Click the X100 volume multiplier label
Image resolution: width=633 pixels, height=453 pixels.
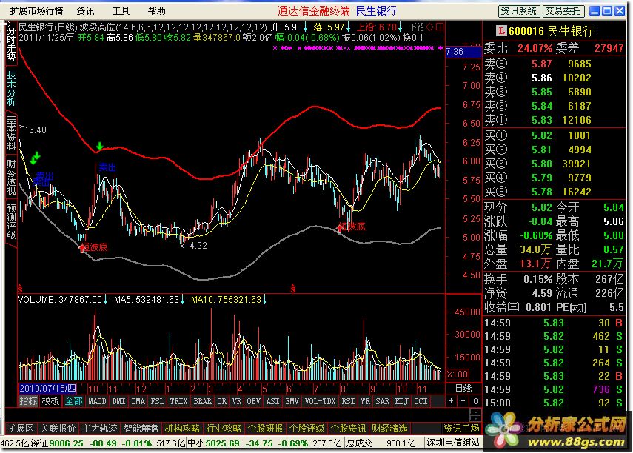click(x=458, y=374)
